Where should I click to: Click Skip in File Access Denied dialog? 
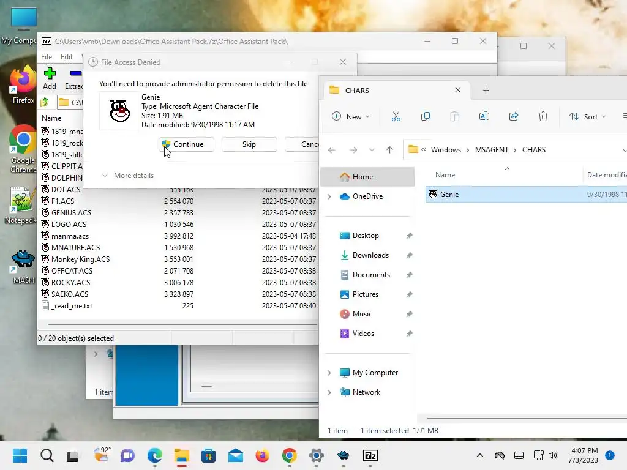coord(249,144)
